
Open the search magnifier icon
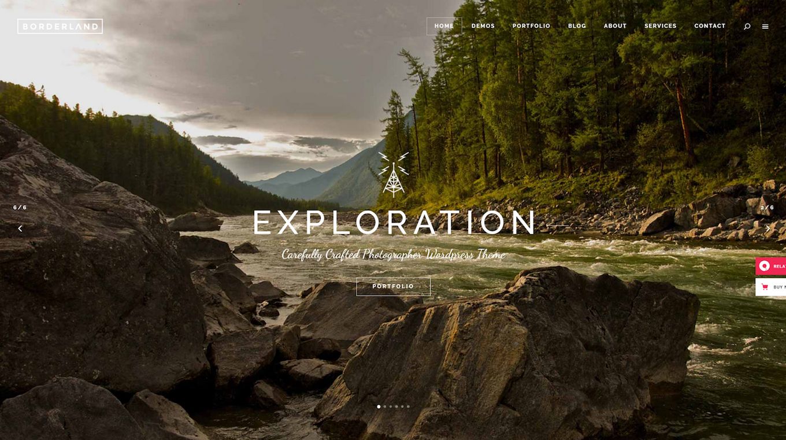click(x=747, y=27)
